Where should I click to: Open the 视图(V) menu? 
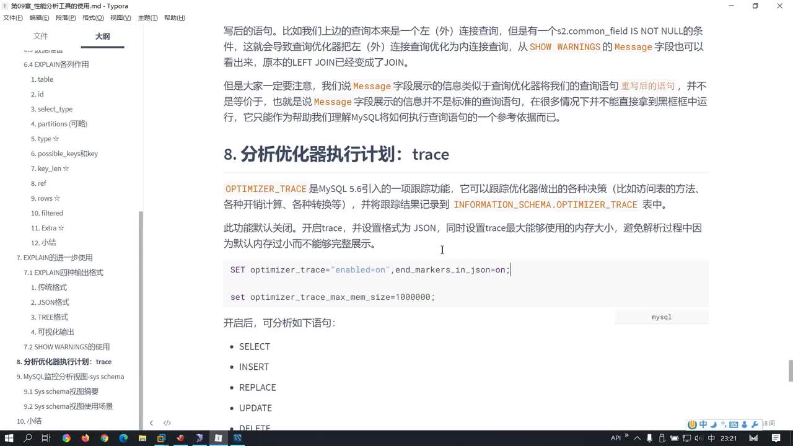pyautogui.click(x=120, y=17)
